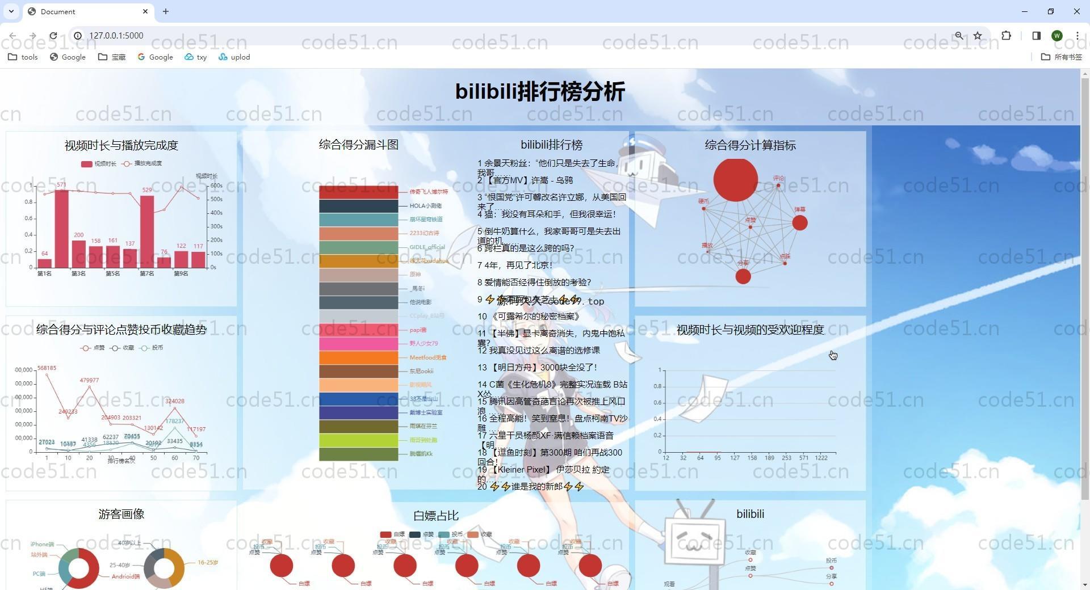1090x590 pixels.
Task: Click ranking entry 8 爱情能否经得住倒放的考验？
Action: pos(534,283)
